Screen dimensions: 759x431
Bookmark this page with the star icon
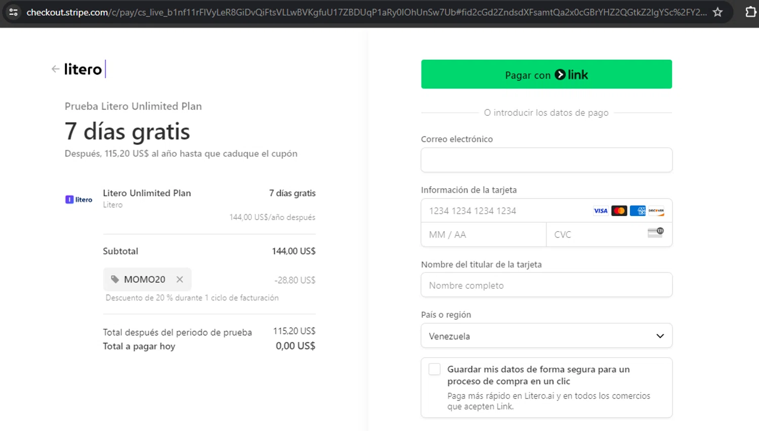point(718,12)
